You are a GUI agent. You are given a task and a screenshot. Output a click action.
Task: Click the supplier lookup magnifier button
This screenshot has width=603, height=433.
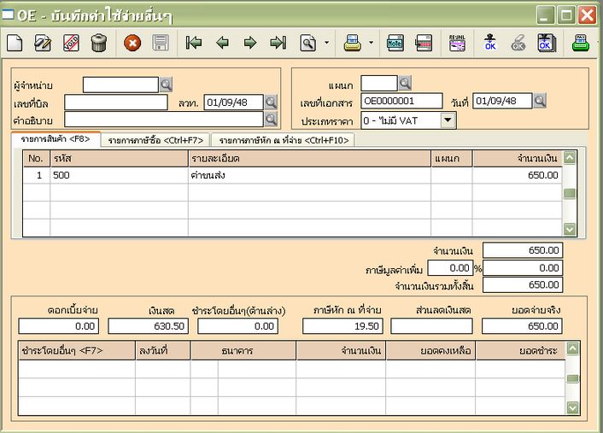[x=166, y=84]
